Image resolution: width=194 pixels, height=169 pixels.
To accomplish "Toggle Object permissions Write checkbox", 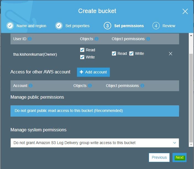I will pyautogui.click(x=131, y=53).
